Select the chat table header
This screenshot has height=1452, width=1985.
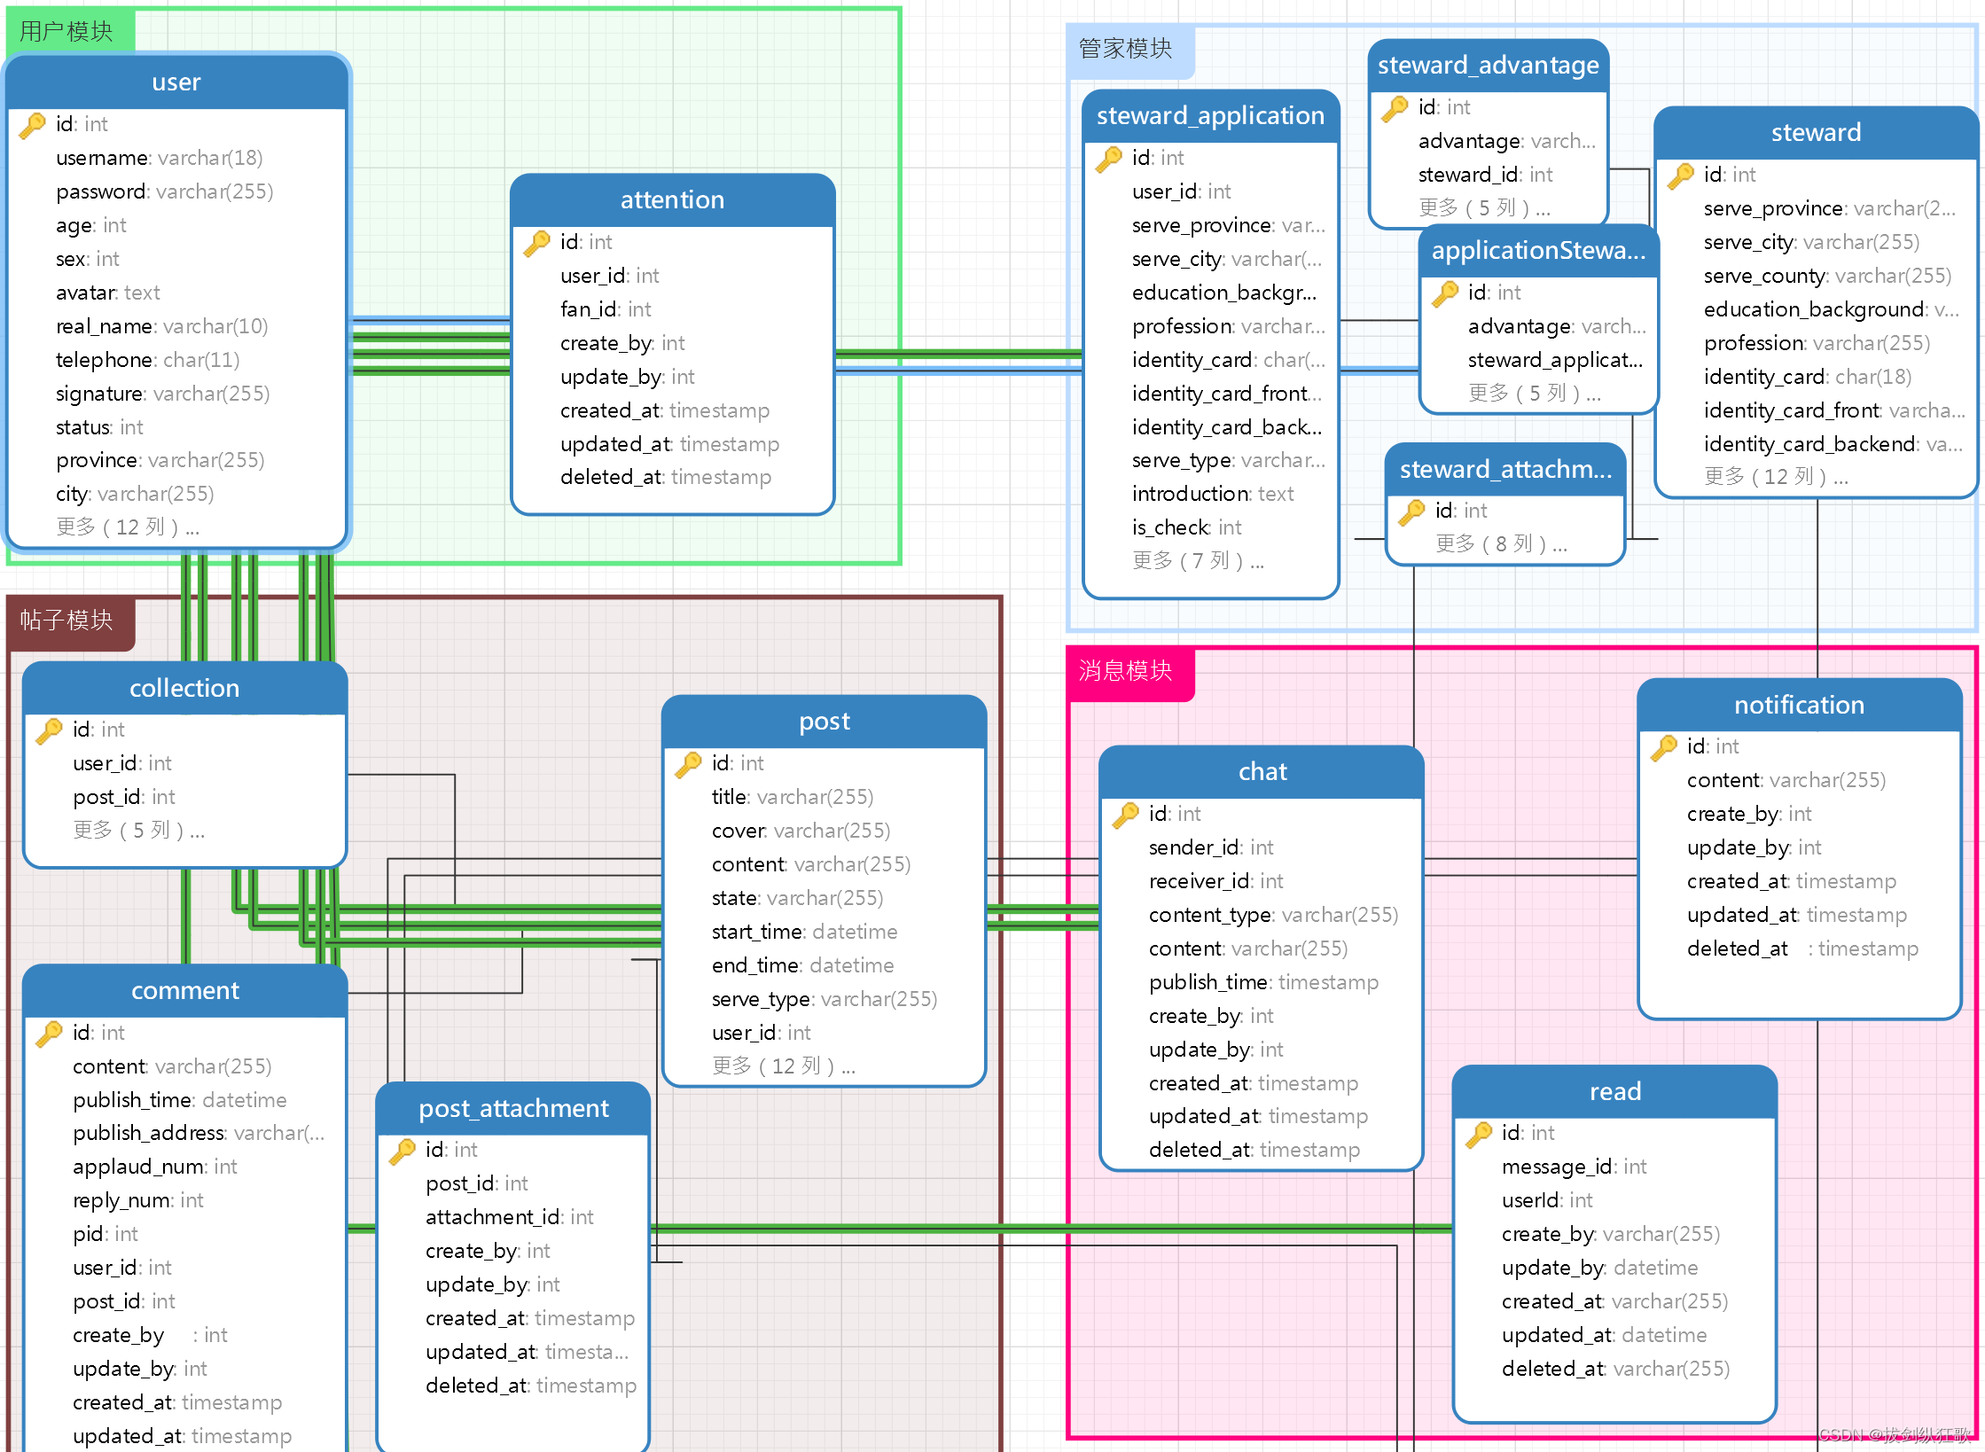[1262, 772]
